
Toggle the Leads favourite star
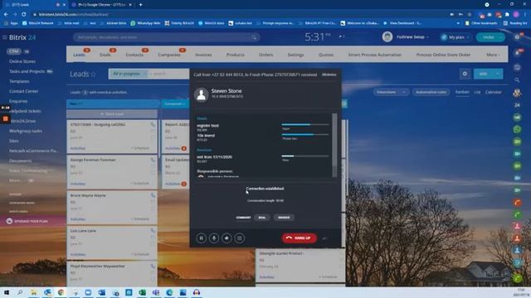(x=93, y=74)
